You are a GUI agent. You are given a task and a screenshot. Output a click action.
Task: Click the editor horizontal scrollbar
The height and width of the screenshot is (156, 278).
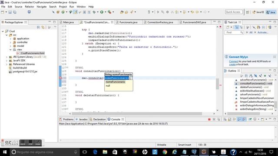[137, 114]
